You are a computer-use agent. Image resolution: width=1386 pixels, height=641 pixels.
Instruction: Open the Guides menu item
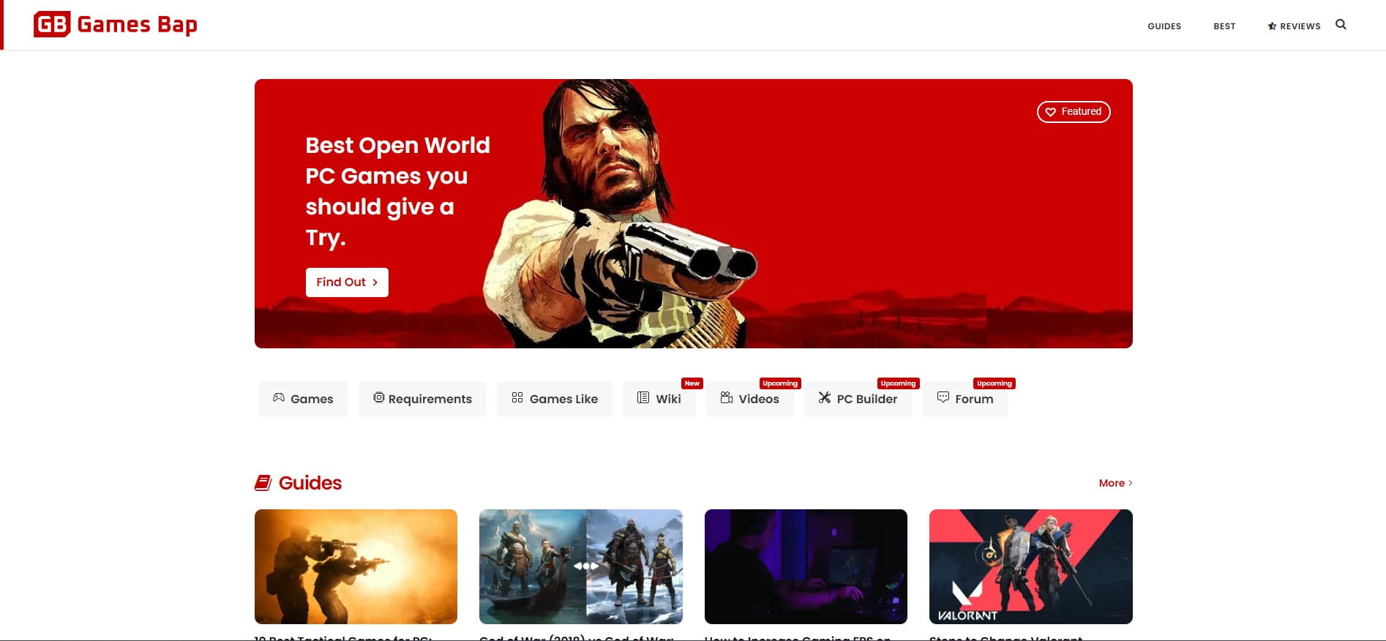coord(1164,26)
